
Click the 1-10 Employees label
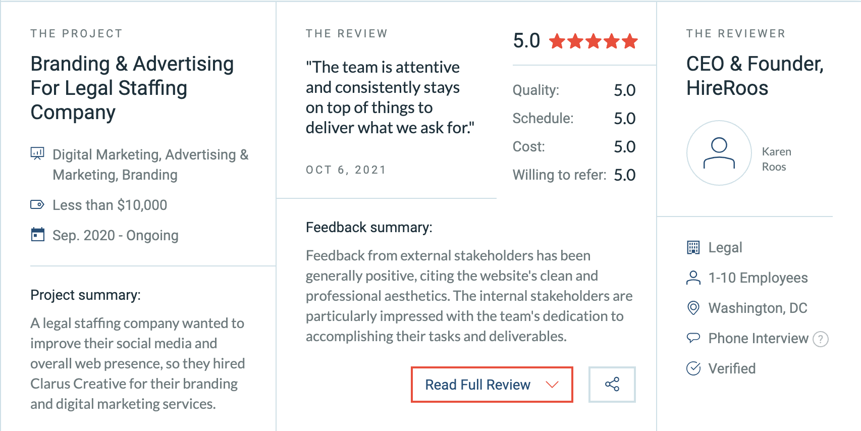[x=758, y=278]
